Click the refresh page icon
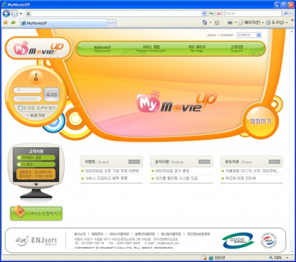 [x=211, y=14]
